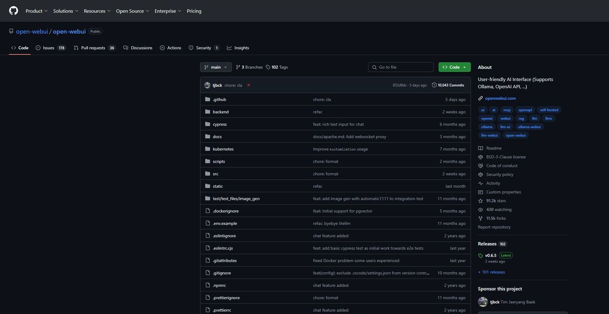Open the 102 Tags link
The image size is (609, 314).
tap(277, 67)
